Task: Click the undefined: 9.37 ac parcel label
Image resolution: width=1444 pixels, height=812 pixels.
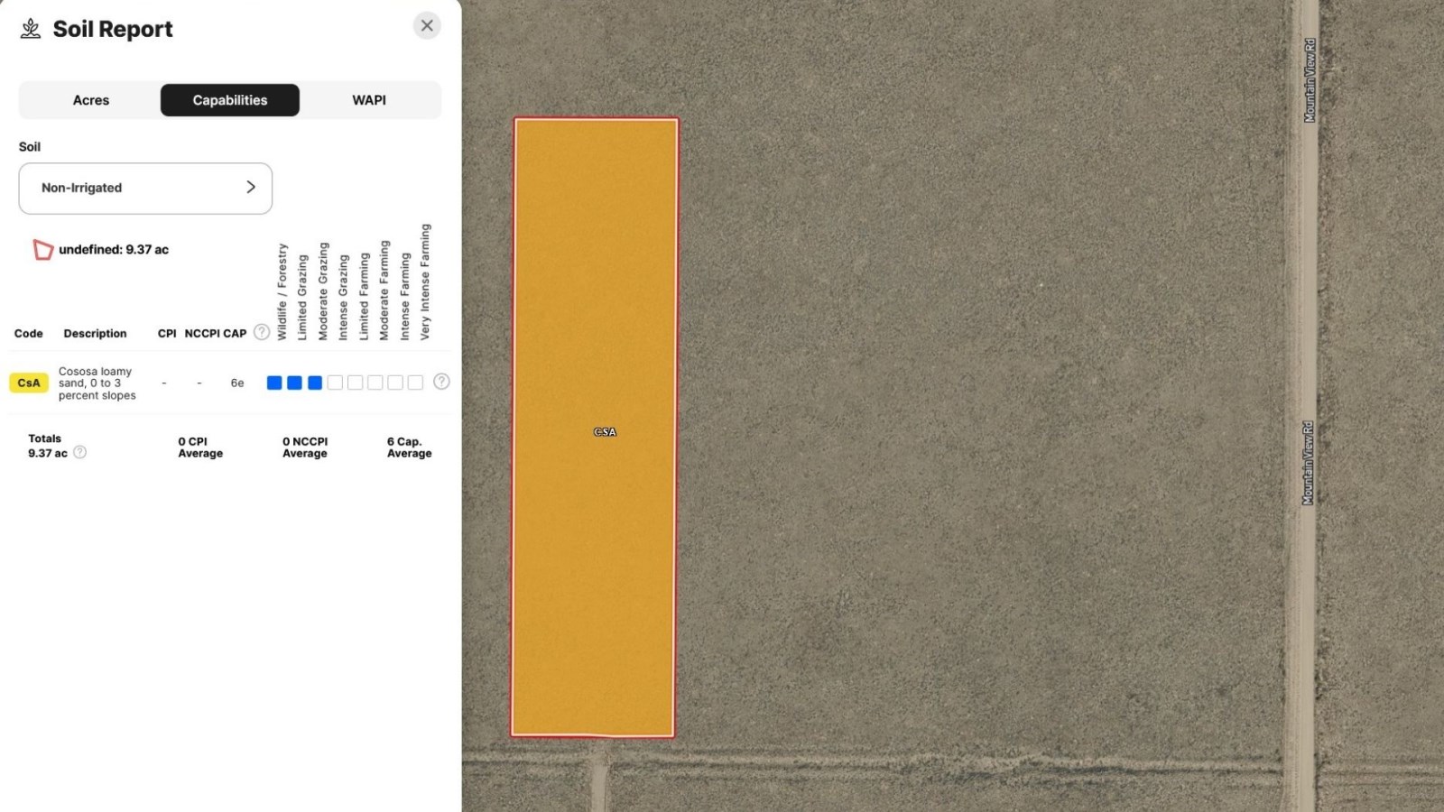Action: pos(114,250)
